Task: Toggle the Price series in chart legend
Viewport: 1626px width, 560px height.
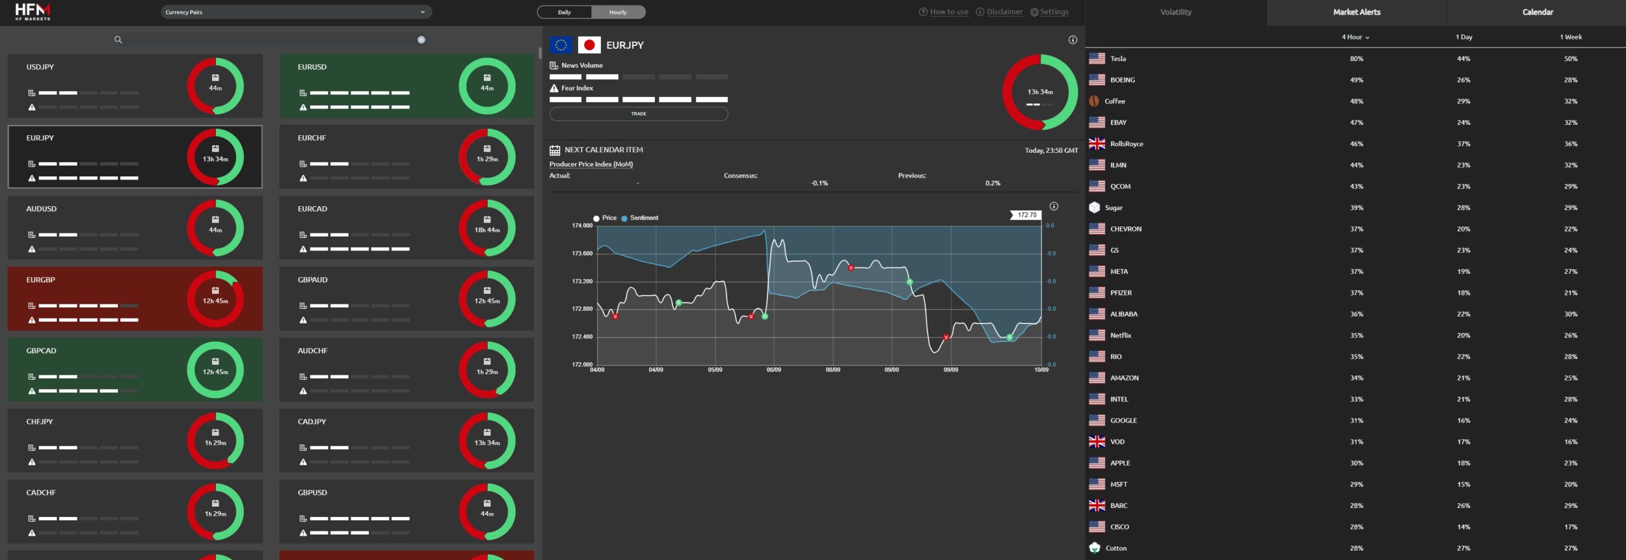Action: tap(605, 218)
